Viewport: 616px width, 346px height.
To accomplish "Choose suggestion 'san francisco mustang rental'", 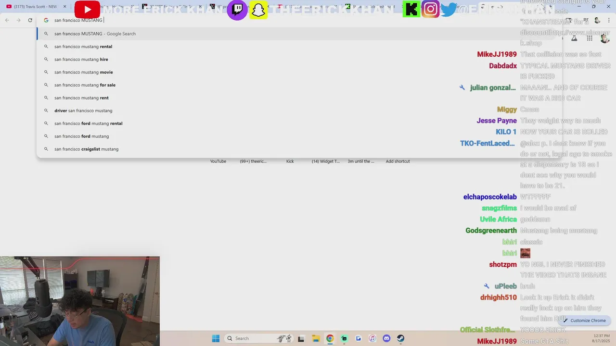I will (x=298, y=47).
